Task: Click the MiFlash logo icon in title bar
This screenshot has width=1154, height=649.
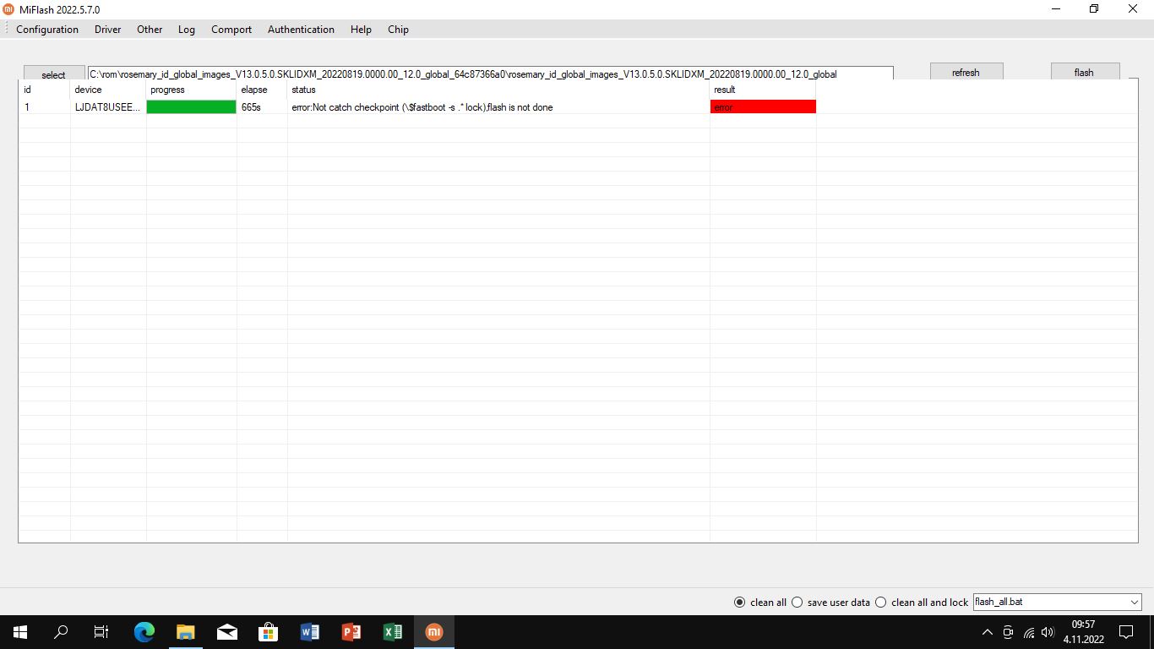Action: 9,9
